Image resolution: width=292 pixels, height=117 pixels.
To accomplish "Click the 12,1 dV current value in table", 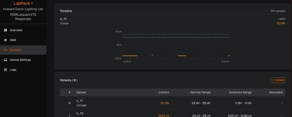I will [165, 103].
